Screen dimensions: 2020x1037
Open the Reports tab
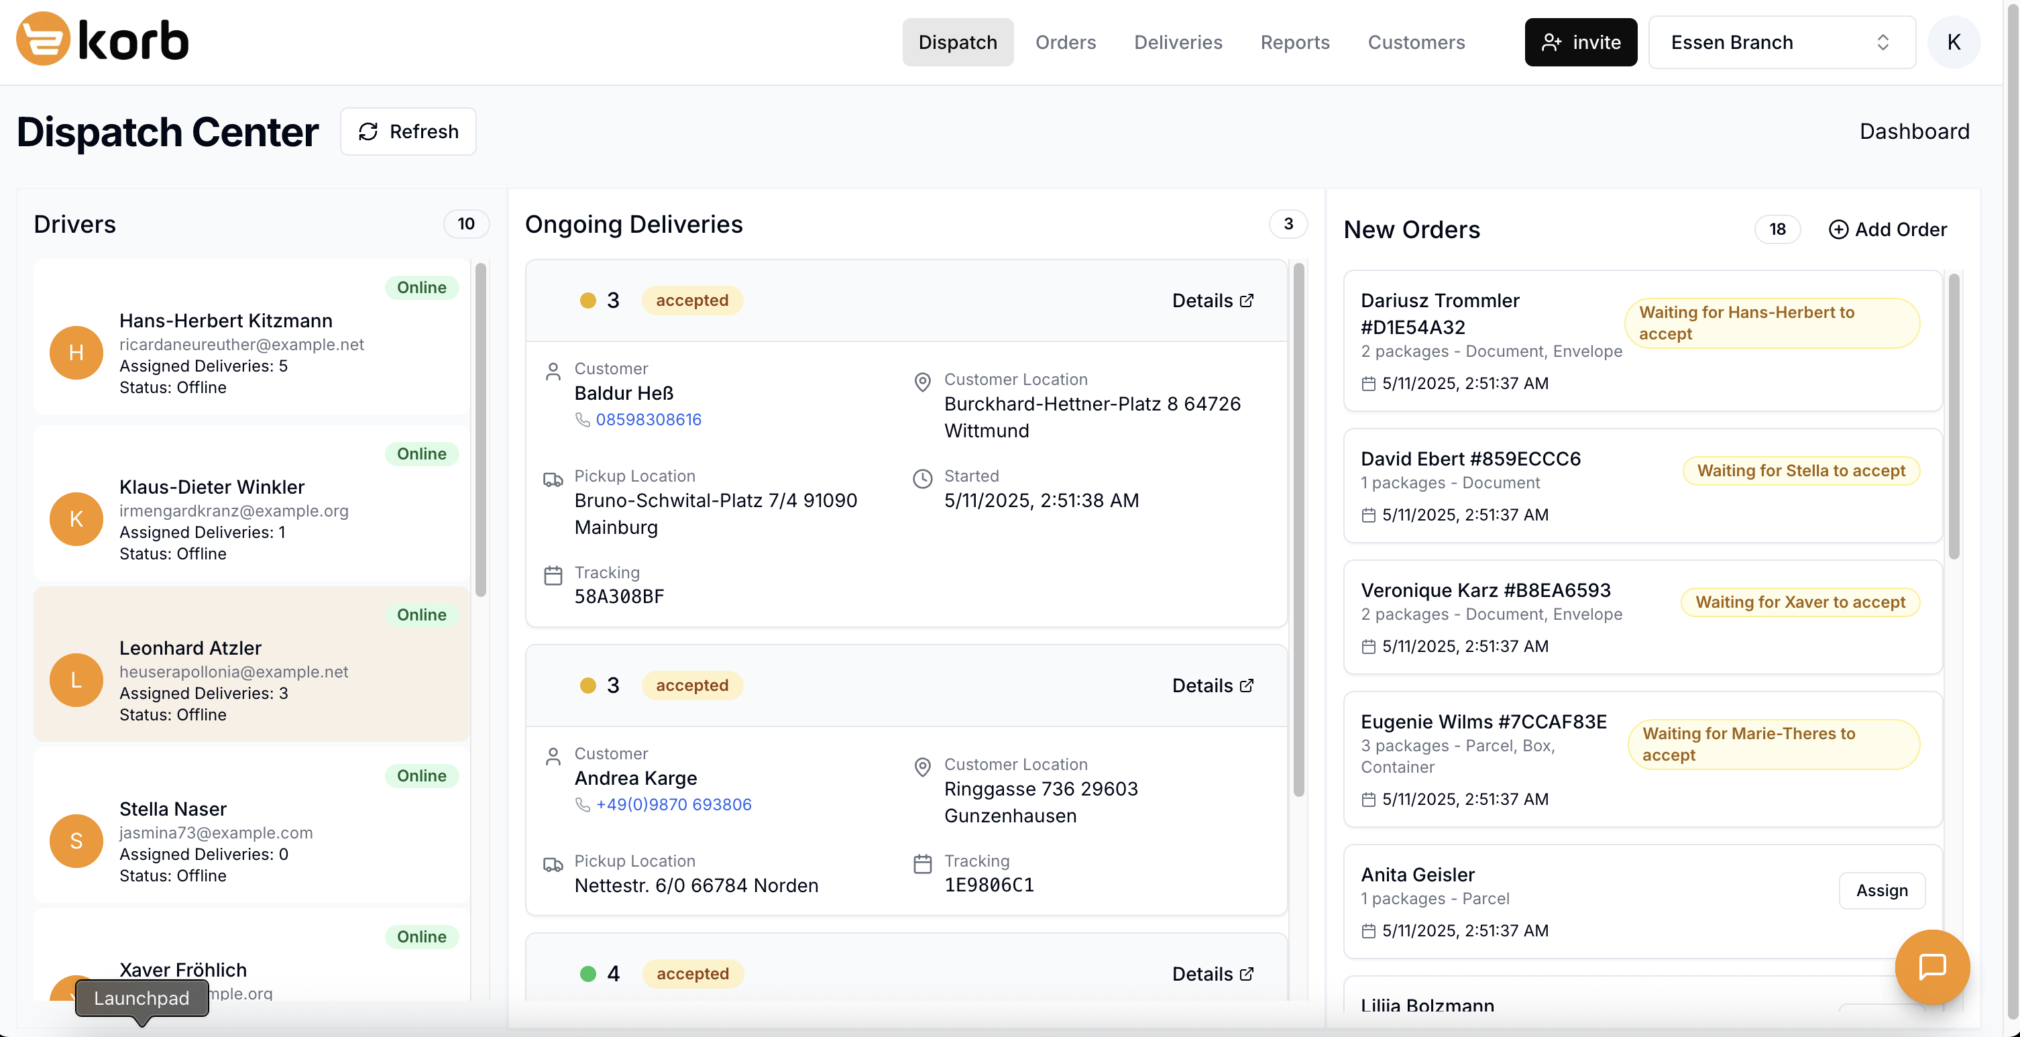coord(1294,42)
